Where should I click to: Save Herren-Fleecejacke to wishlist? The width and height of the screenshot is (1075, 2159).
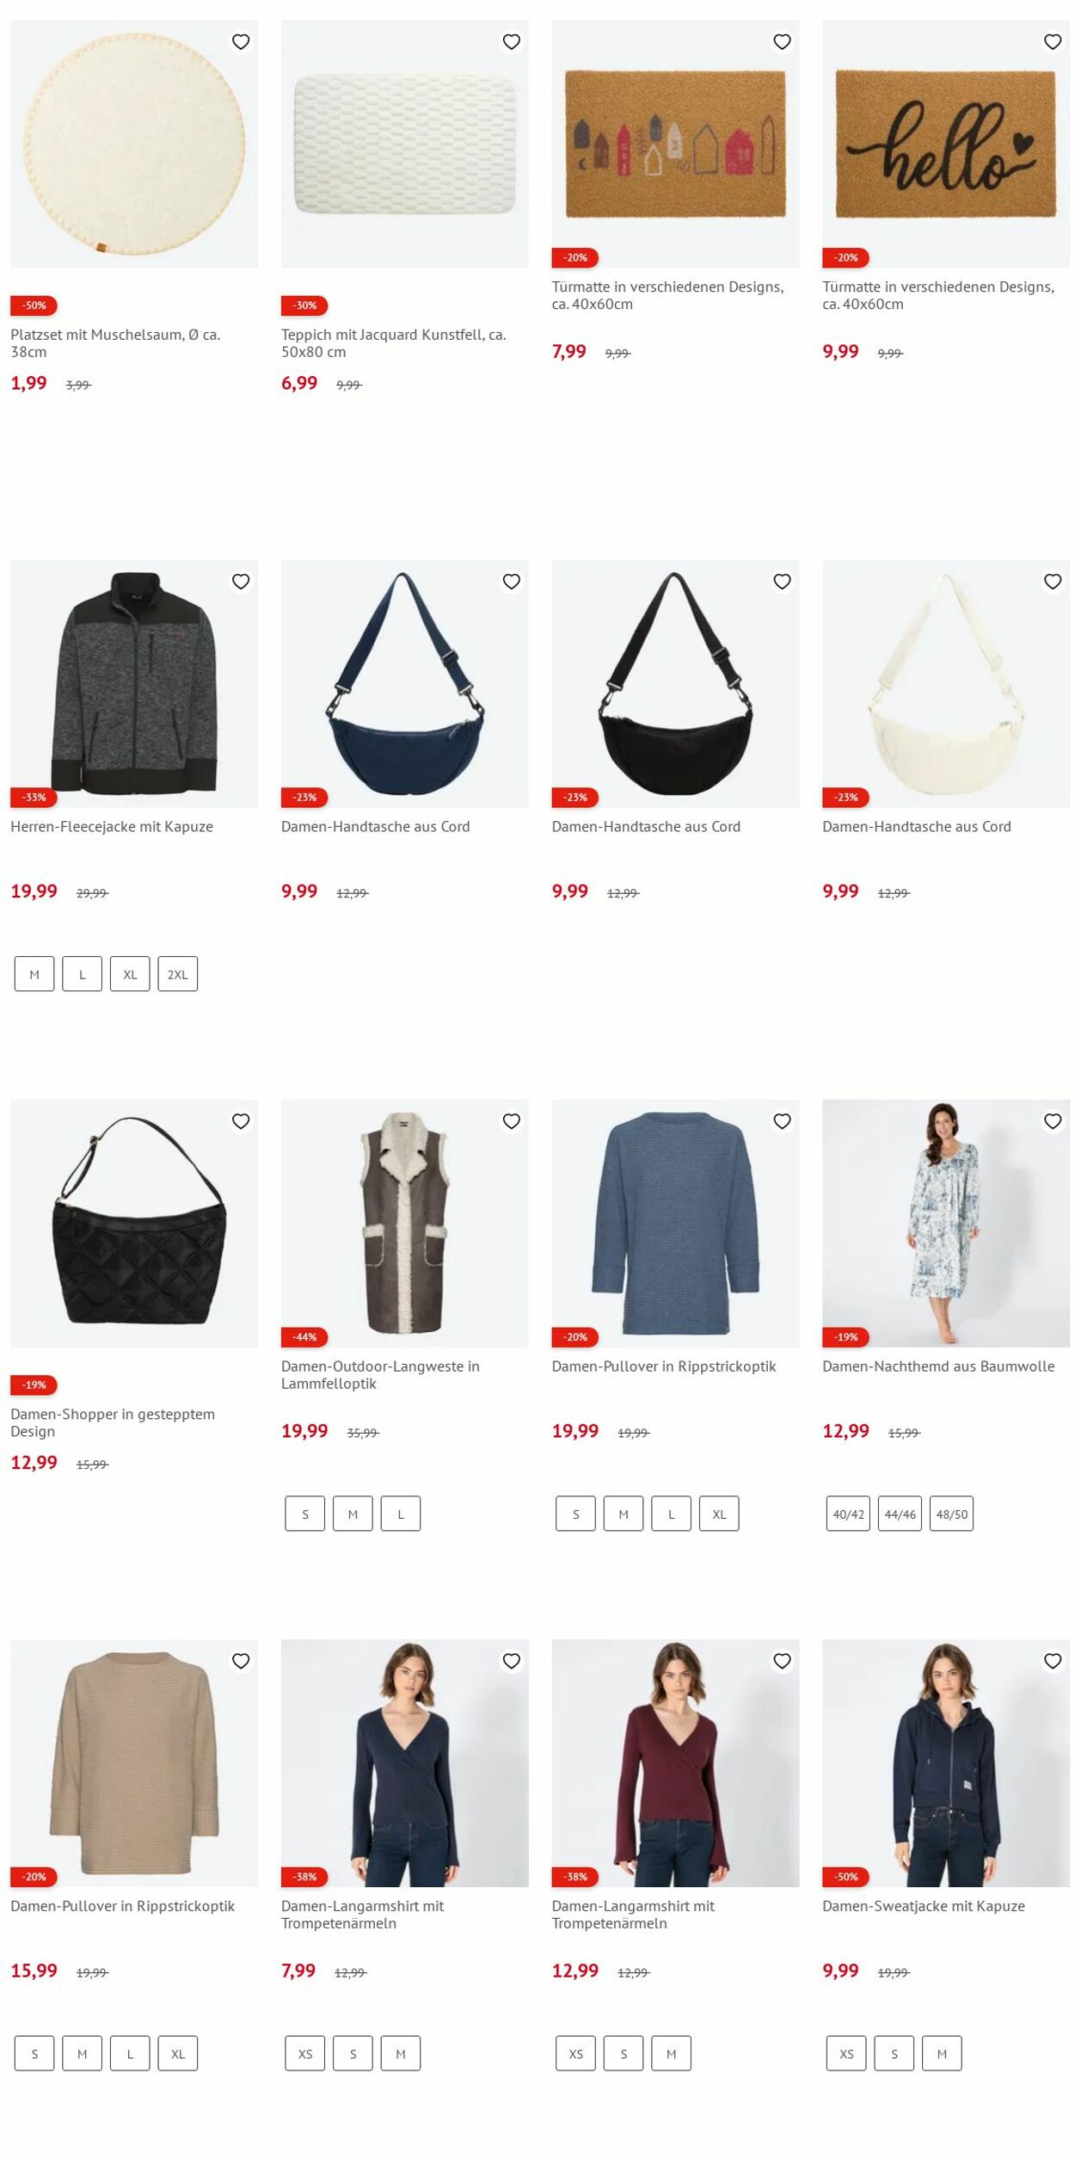pos(241,582)
